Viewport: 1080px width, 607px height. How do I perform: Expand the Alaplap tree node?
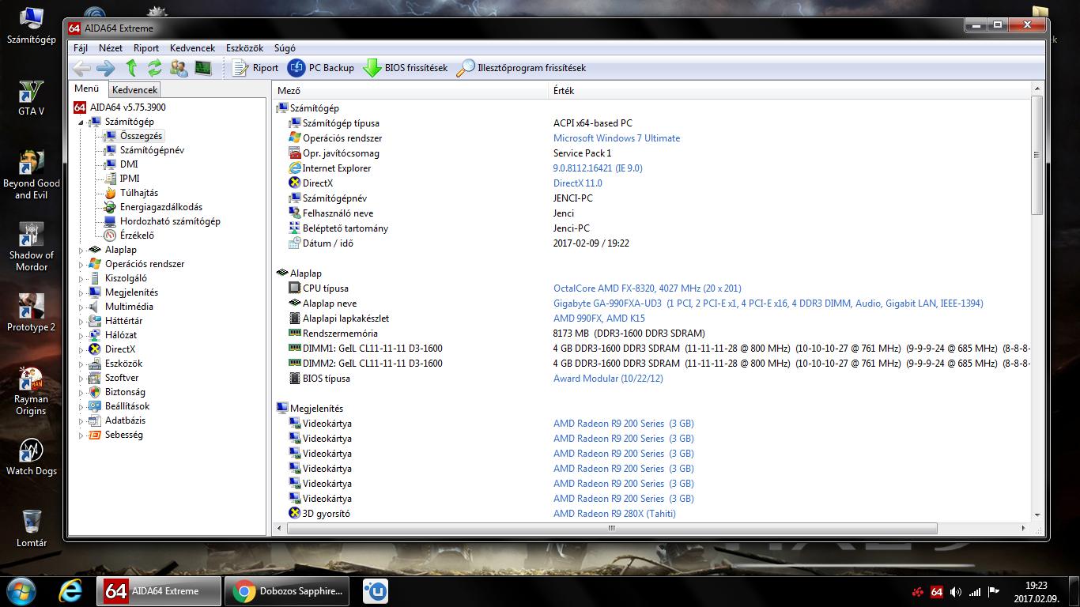81,251
